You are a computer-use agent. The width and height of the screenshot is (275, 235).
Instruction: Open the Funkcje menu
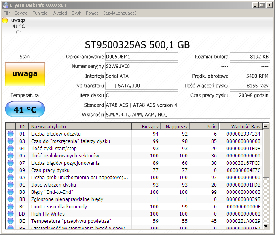coord(40,13)
